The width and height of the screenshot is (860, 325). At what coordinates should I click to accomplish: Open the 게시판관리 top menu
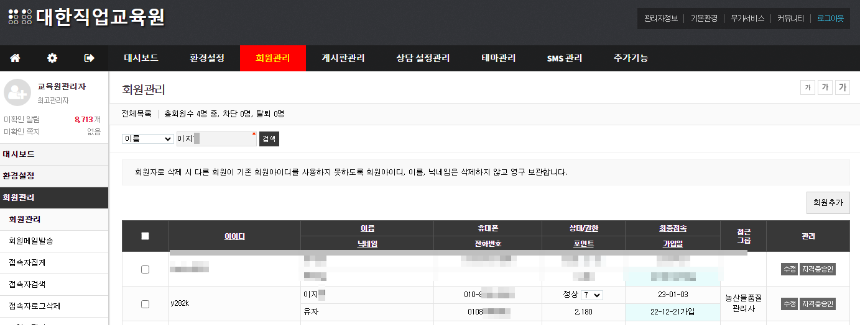pos(343,58)
